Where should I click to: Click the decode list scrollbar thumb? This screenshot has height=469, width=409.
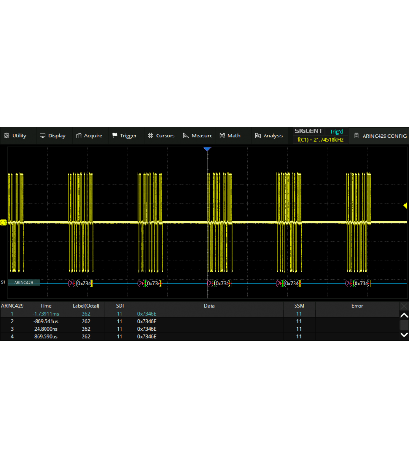[404, 325]
